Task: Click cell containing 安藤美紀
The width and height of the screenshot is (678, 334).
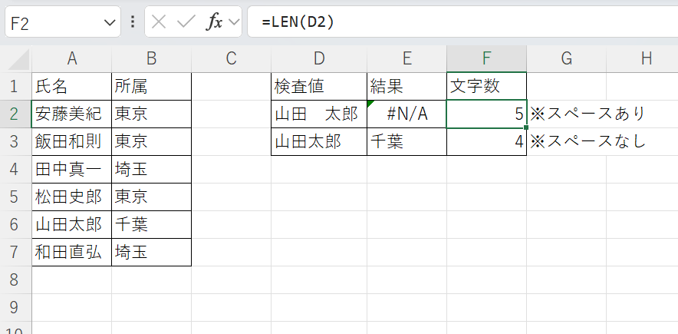Action: tap(72, 114)
